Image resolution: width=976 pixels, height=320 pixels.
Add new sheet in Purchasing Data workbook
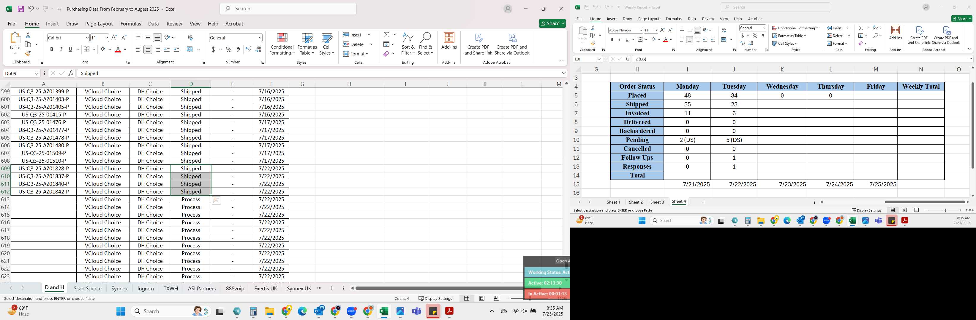click(331, 288)
